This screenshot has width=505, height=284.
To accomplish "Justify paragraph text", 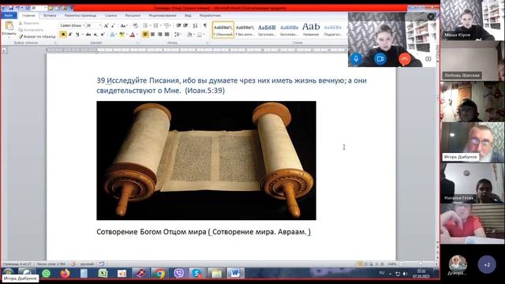I will point(166,34).
